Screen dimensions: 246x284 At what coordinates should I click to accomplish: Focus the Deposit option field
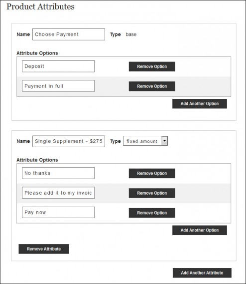(x=58, y=66)
